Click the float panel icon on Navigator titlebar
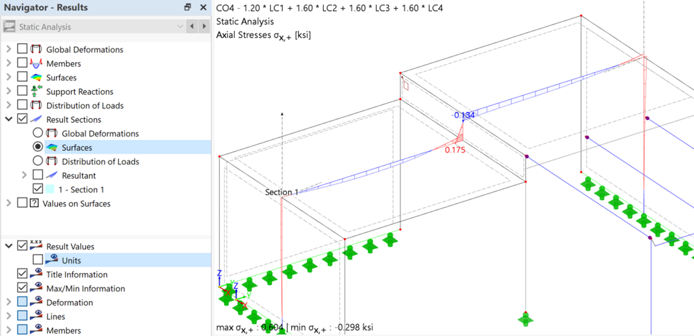The height and width of the screenshot is (336, 694). coord(187,7)
